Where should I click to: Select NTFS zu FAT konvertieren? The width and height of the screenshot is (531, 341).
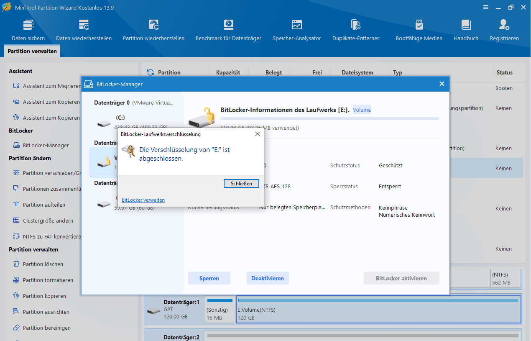click(x=47, y=236)
